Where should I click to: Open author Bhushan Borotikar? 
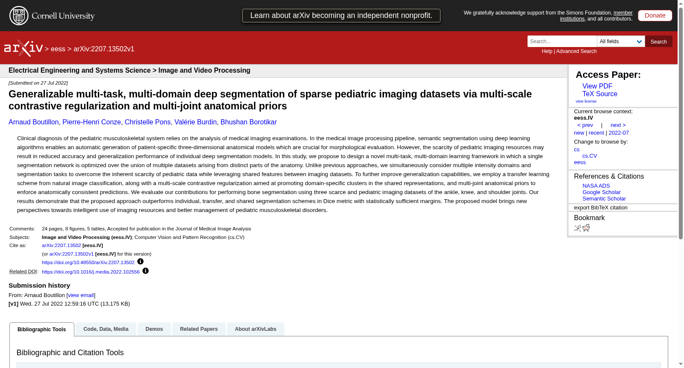click(x=248, y=122)
